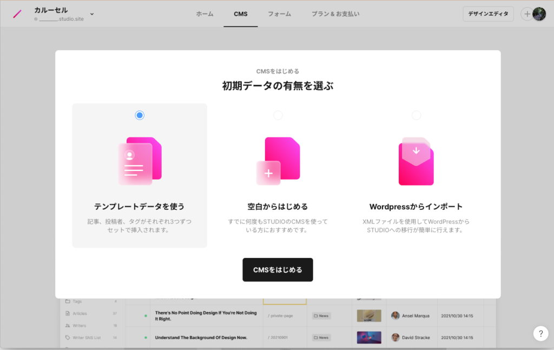The width and height of the screenshot is (554, 350).
Task: Click the News tag in David Stracke row
Action: click(x=321, y=338)
